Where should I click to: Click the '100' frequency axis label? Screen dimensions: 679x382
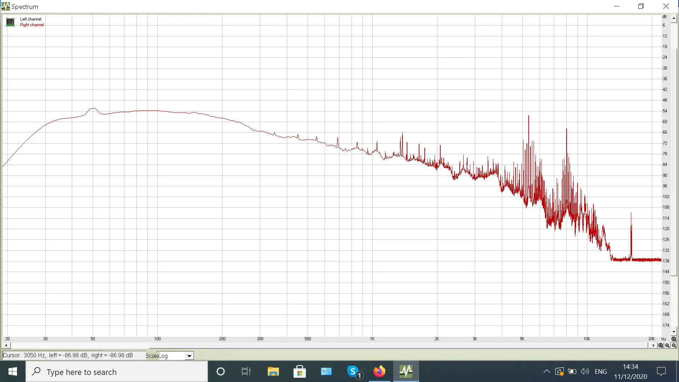pyautogui.click(x=157, y=339)
